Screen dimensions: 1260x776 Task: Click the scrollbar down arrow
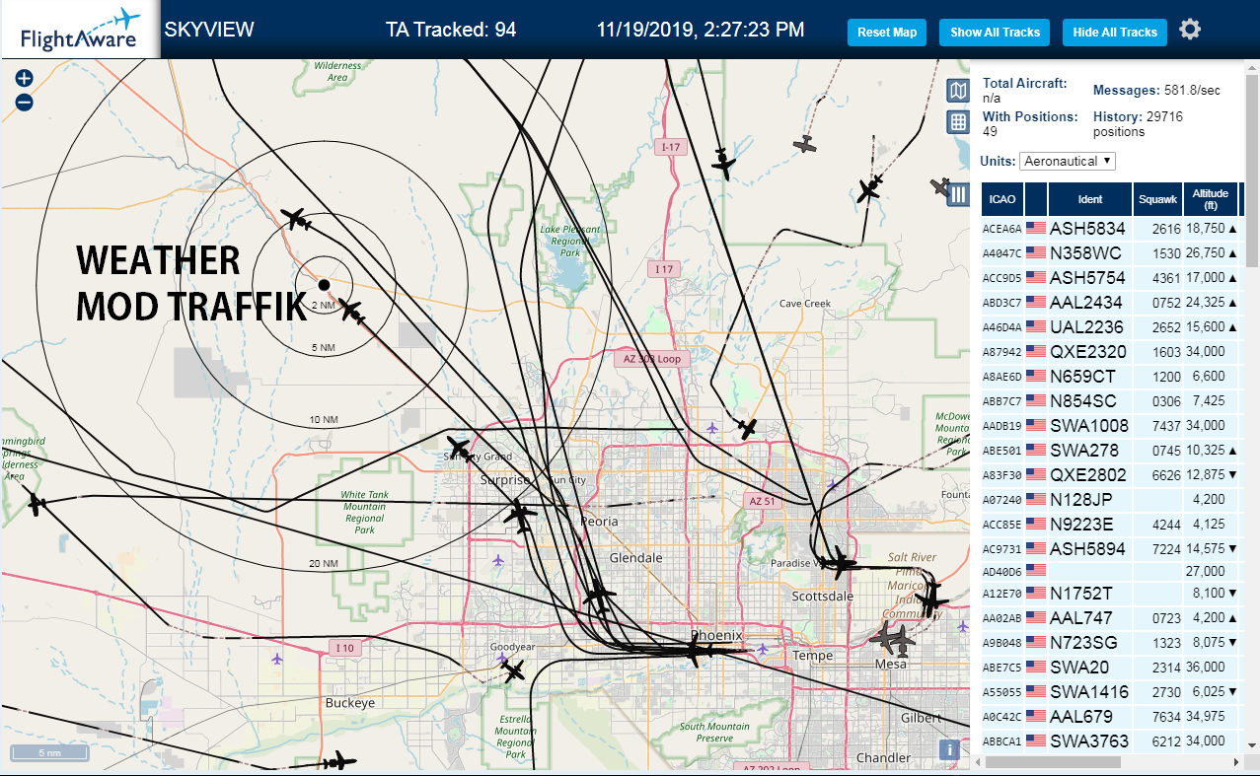1252,744
